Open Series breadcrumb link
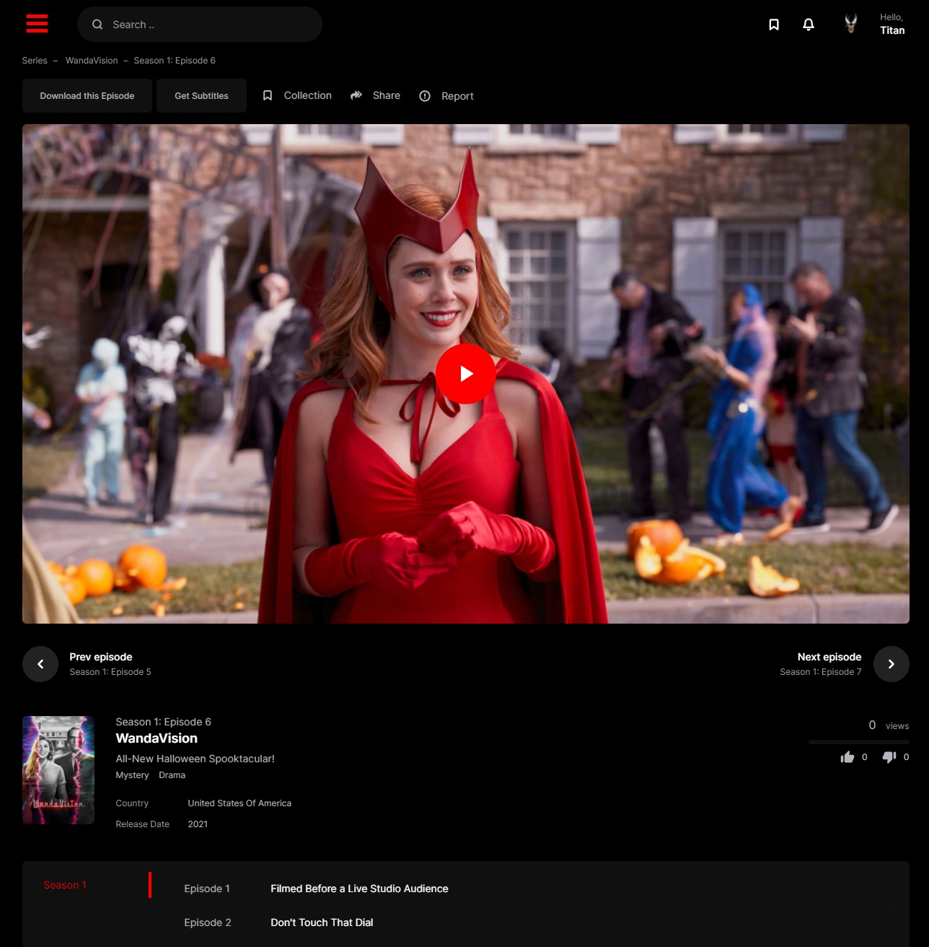Screen dimensions: 929x947 [x=35, y=61]
